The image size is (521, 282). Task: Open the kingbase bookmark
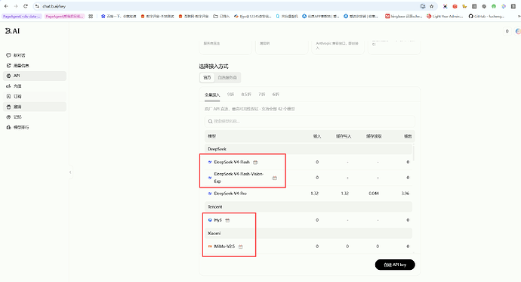[404, 16]
